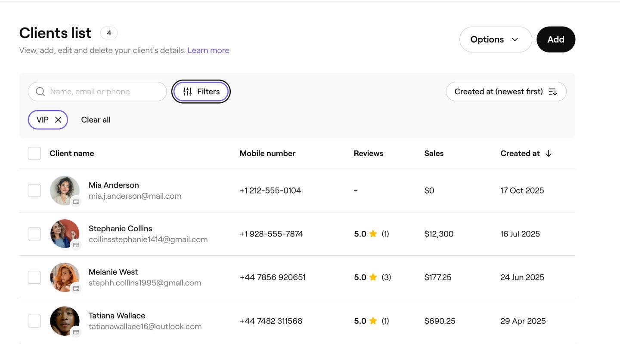620x344 pixels.
Task: Open the Options dropdown
Action: (495, 40)
